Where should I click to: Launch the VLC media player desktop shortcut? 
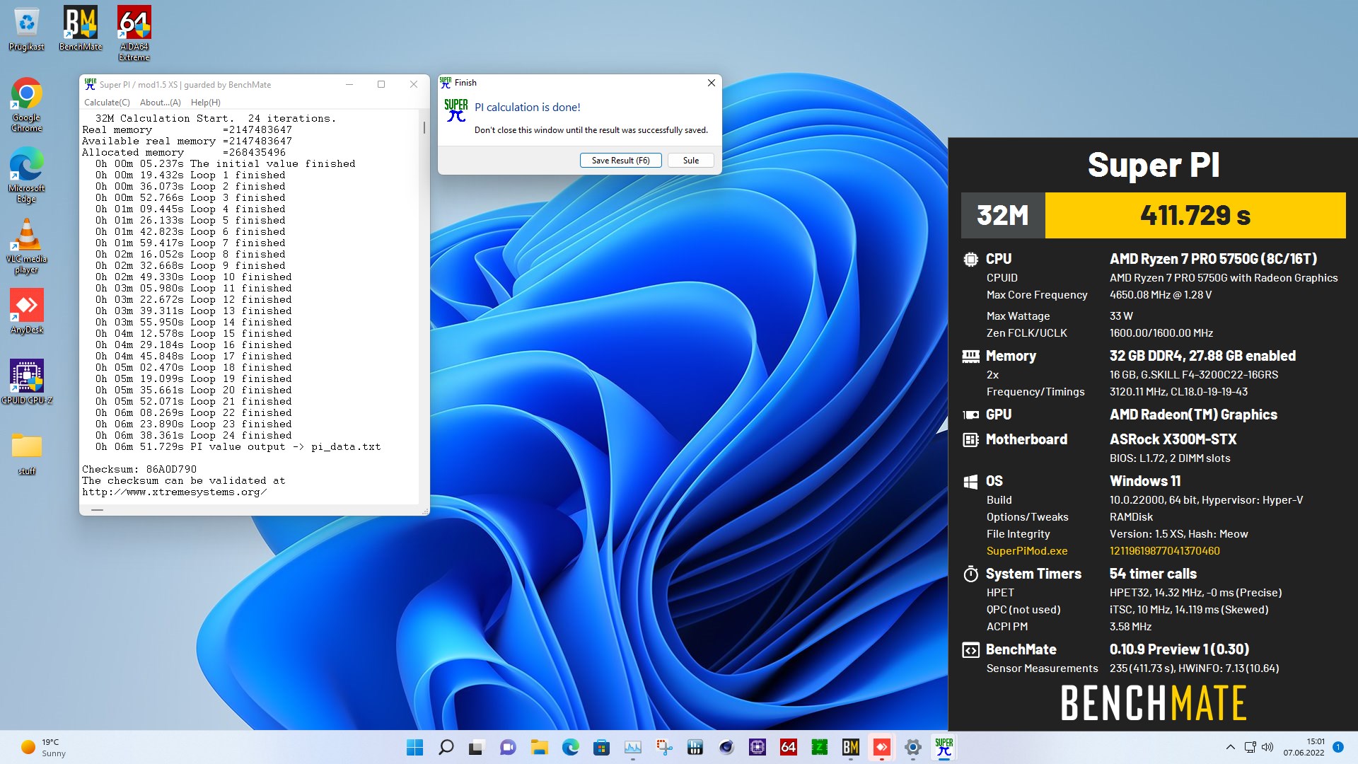(26, 246)
